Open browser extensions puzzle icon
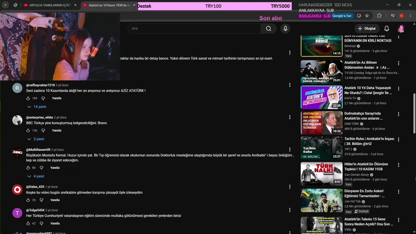Image resolution: width=416 pixels, height=234 pixels. pyautogui.click(x=379, y=16)
